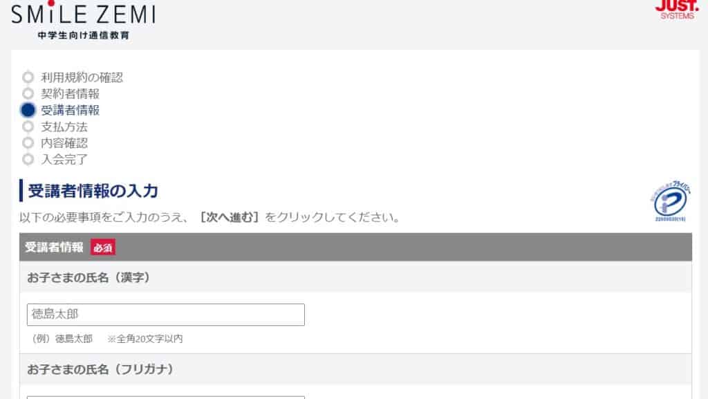Click the 受講者情報の入力 heading
708x399 pixels.
(x=93, y=191)
